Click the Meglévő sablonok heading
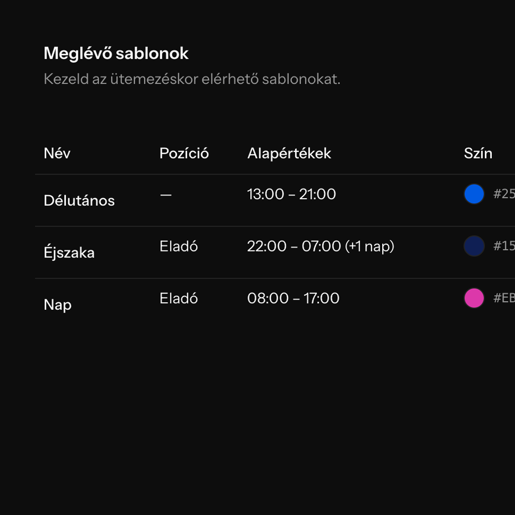The height and width of the screenshot is (515, 515). point(116,53)
